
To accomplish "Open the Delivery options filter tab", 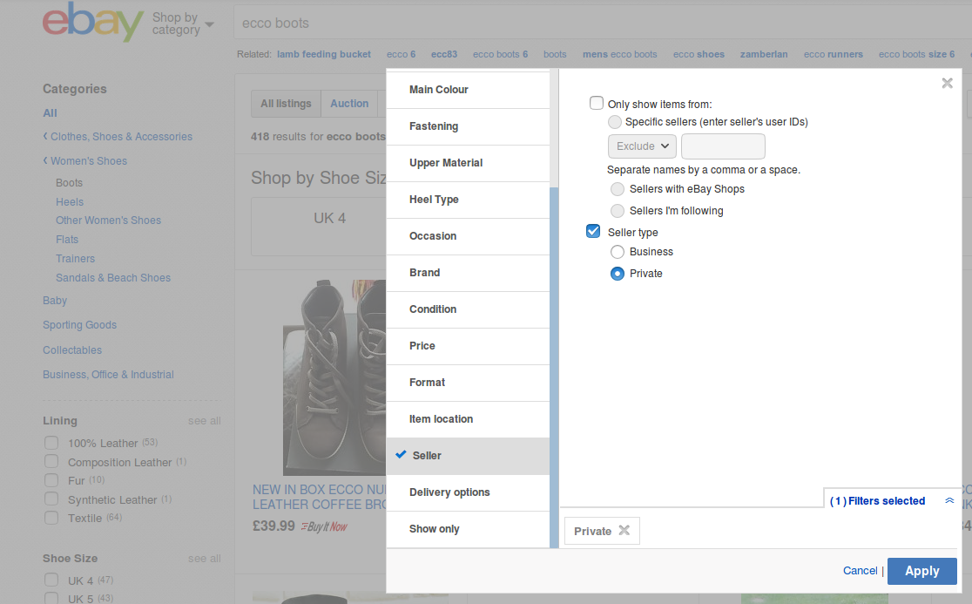I will [x=468, y=492].
